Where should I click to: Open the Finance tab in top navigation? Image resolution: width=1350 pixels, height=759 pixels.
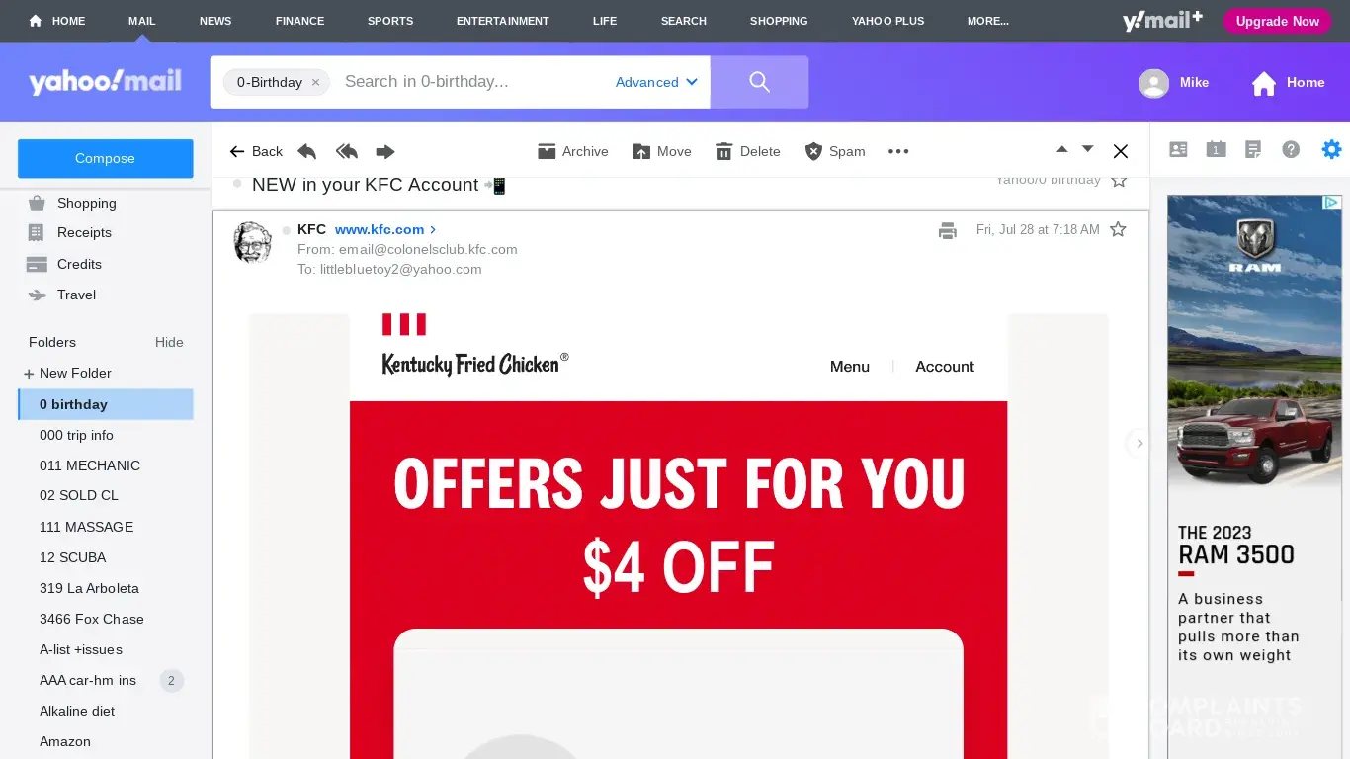point(299,21)
